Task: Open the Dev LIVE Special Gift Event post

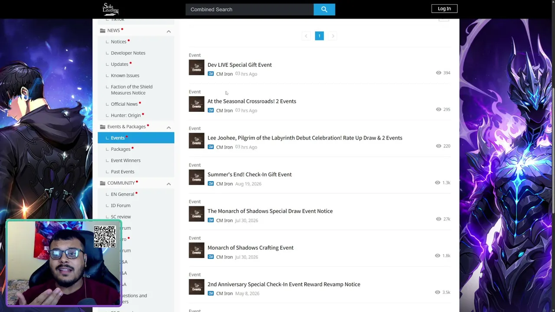Action: pyautogui.click(x=240, y=65)
